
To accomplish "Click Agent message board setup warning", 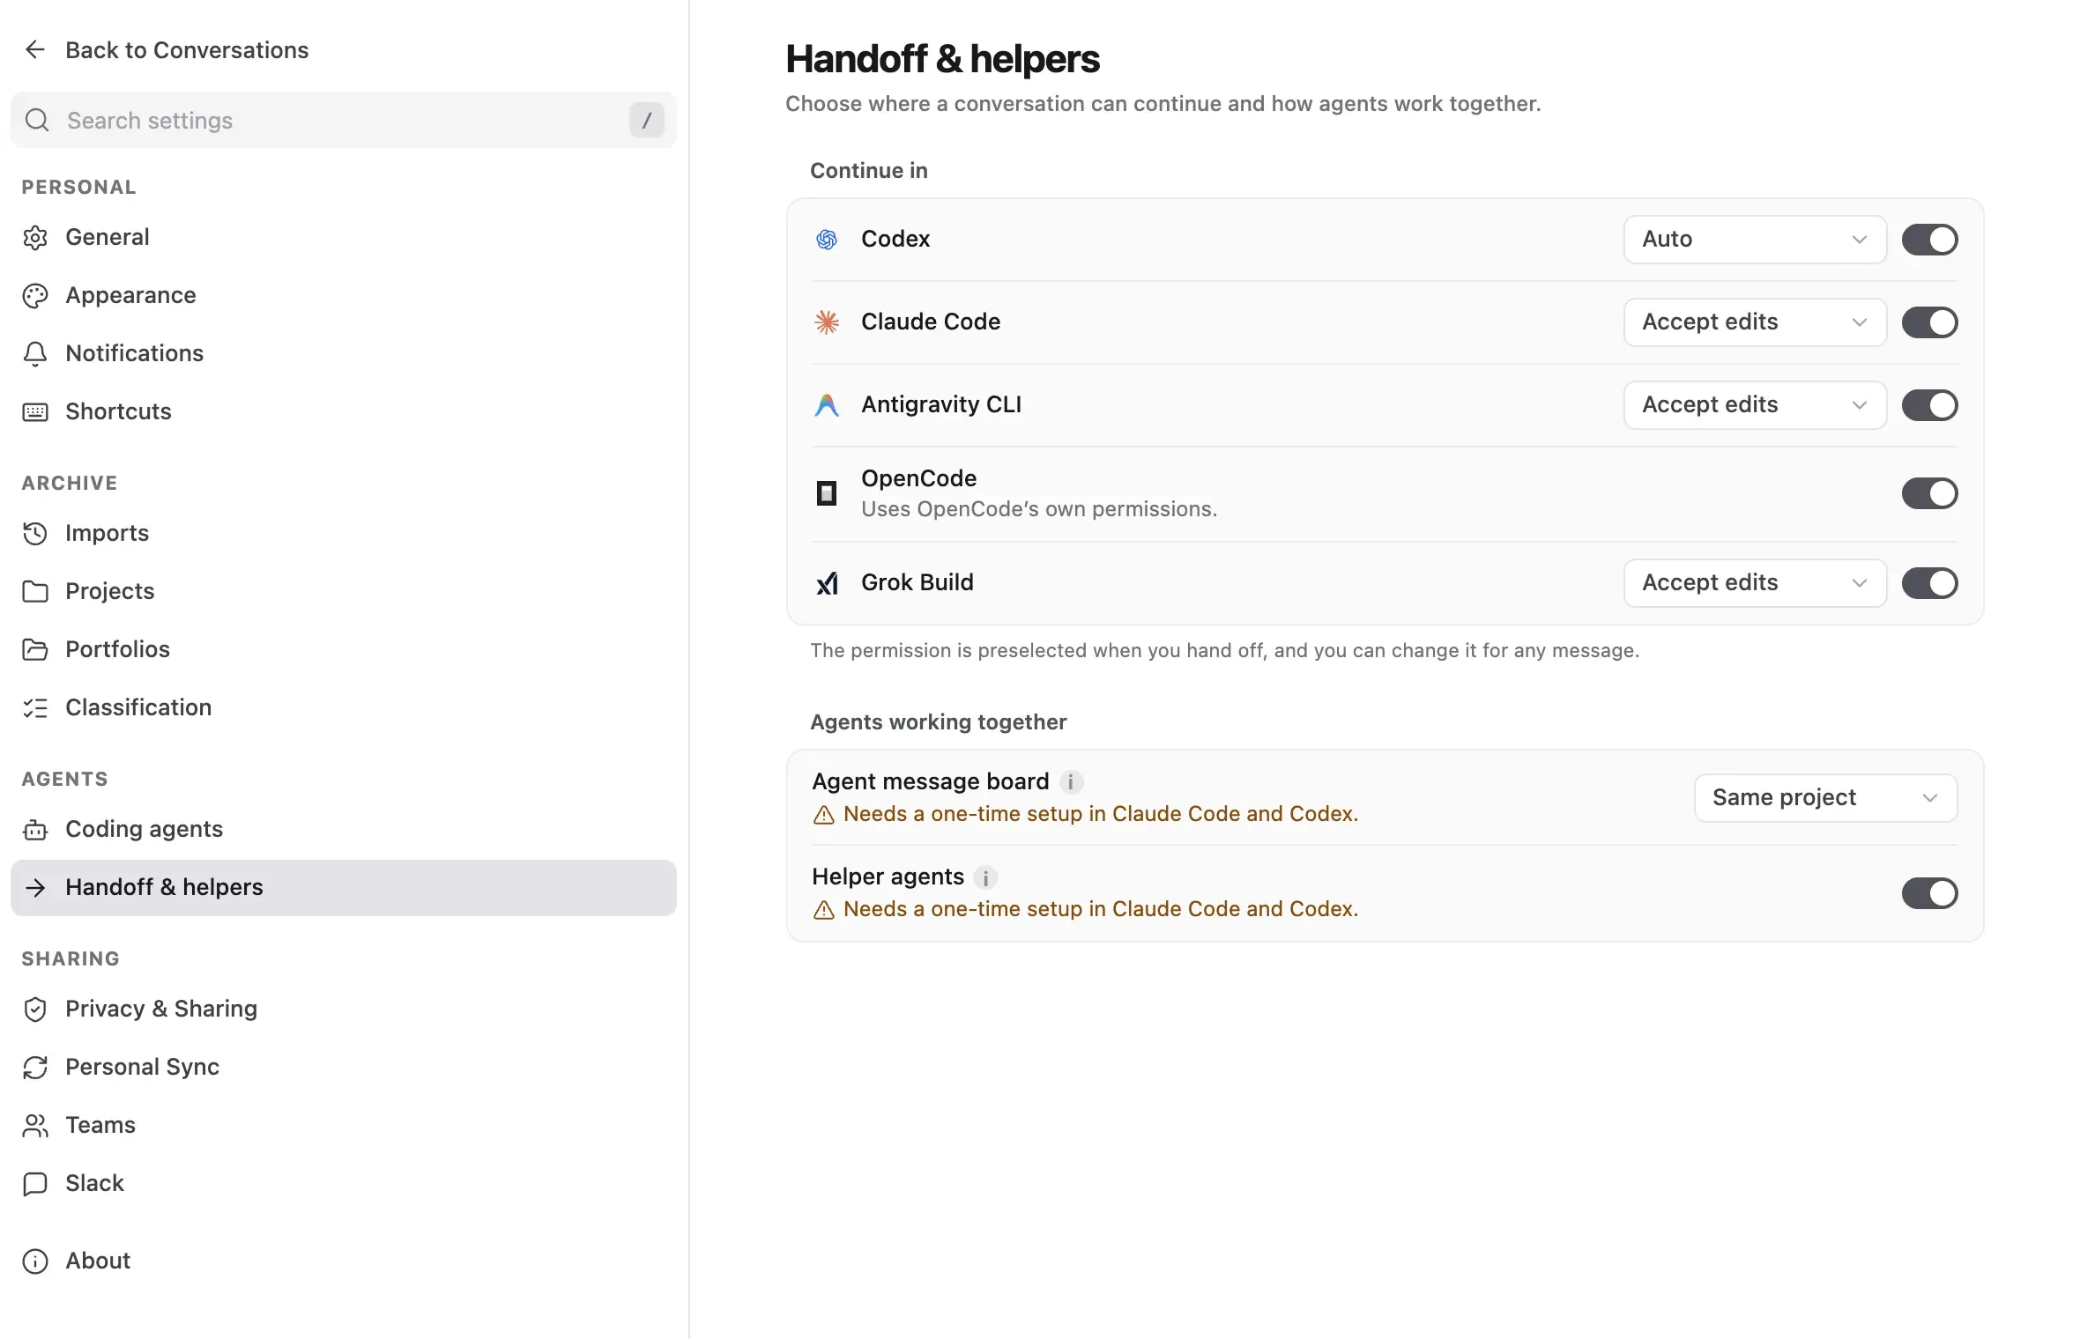I will click(x=1085, y=815).
